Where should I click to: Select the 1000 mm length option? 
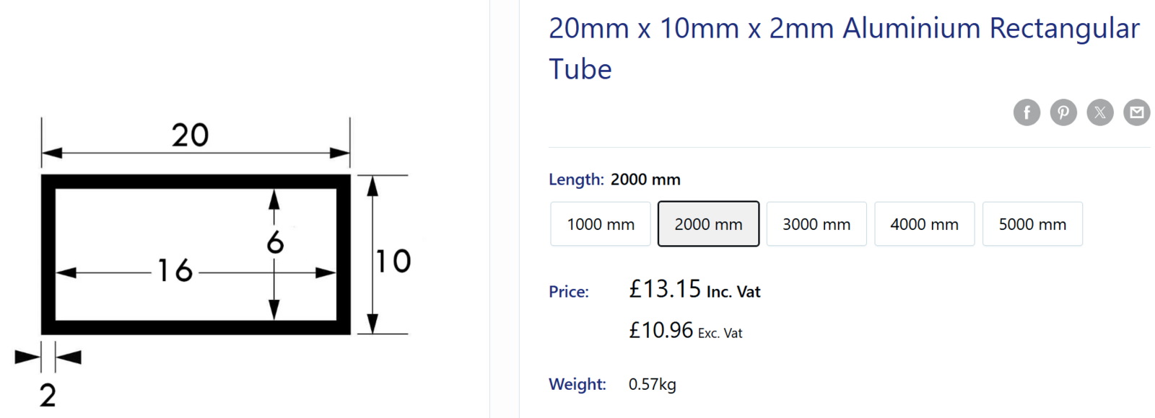601,224
